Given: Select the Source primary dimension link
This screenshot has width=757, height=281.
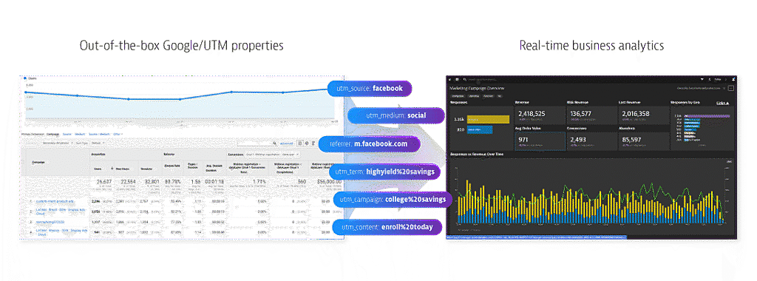Looking at the screenshot, I should point(67,135).
